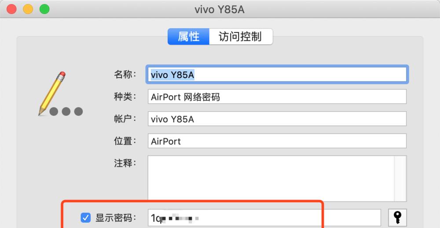Focus the 帐户 field
Image resolution: width=440 pixels, height=228 pixels.
[x=277, y=119]
